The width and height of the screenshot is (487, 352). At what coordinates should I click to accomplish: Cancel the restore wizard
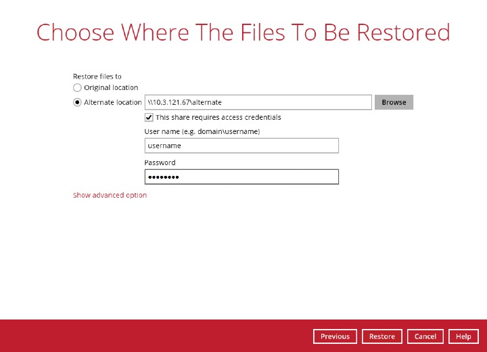pos(425,336)
